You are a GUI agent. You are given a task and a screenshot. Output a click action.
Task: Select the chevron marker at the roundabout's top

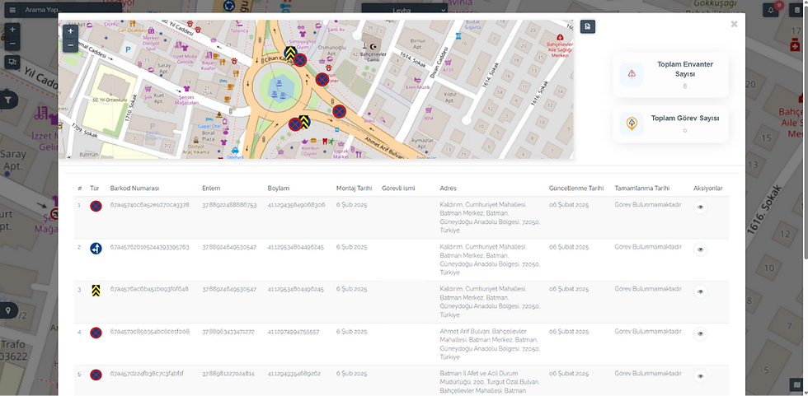point(290,52)
